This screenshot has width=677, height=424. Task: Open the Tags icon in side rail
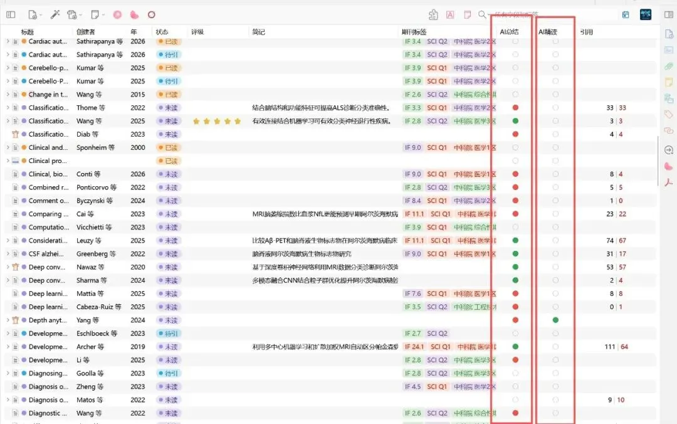click(x=669, y=114)
